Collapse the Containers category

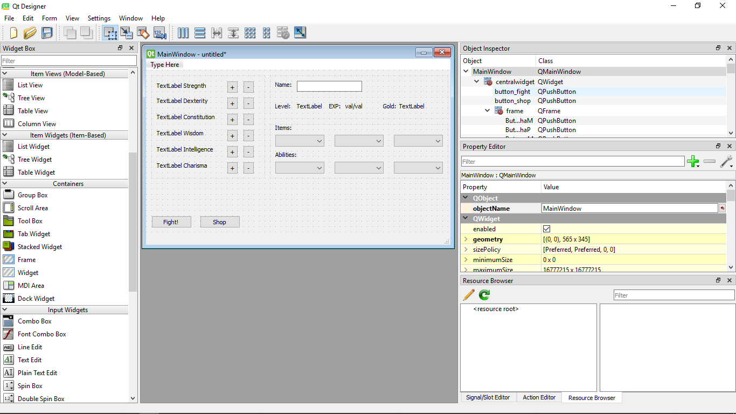5,184
